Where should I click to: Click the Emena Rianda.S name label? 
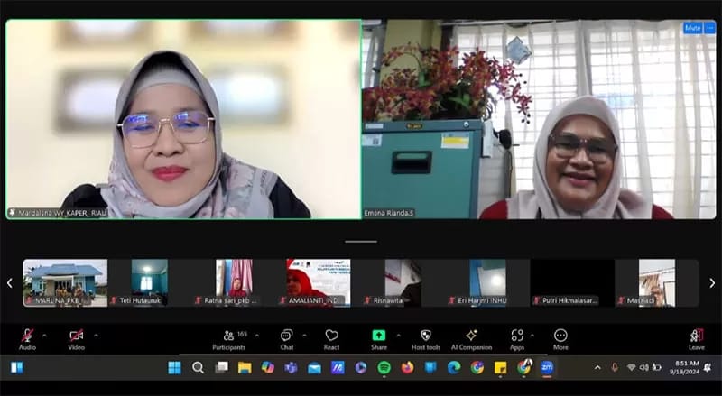[389, 213]
